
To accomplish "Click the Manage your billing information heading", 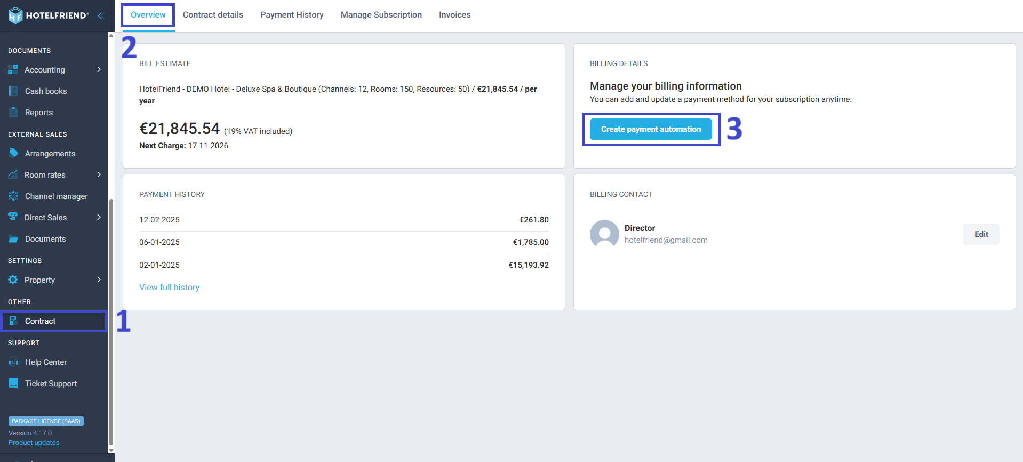I will coord(666,86).
